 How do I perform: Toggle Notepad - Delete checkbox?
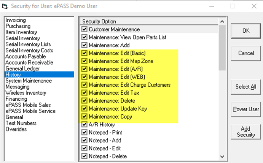84,156
